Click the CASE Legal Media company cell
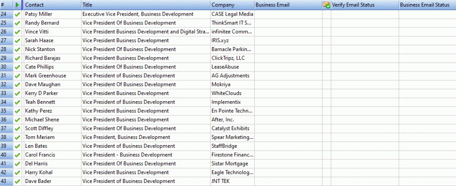The image size is (456, 186). pyautogui.click(x=232, y=14)
